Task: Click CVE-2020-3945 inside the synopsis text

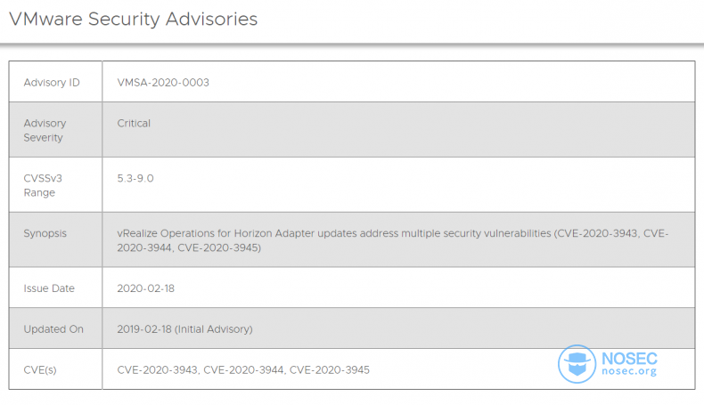Action: click(x=217, y=248)
